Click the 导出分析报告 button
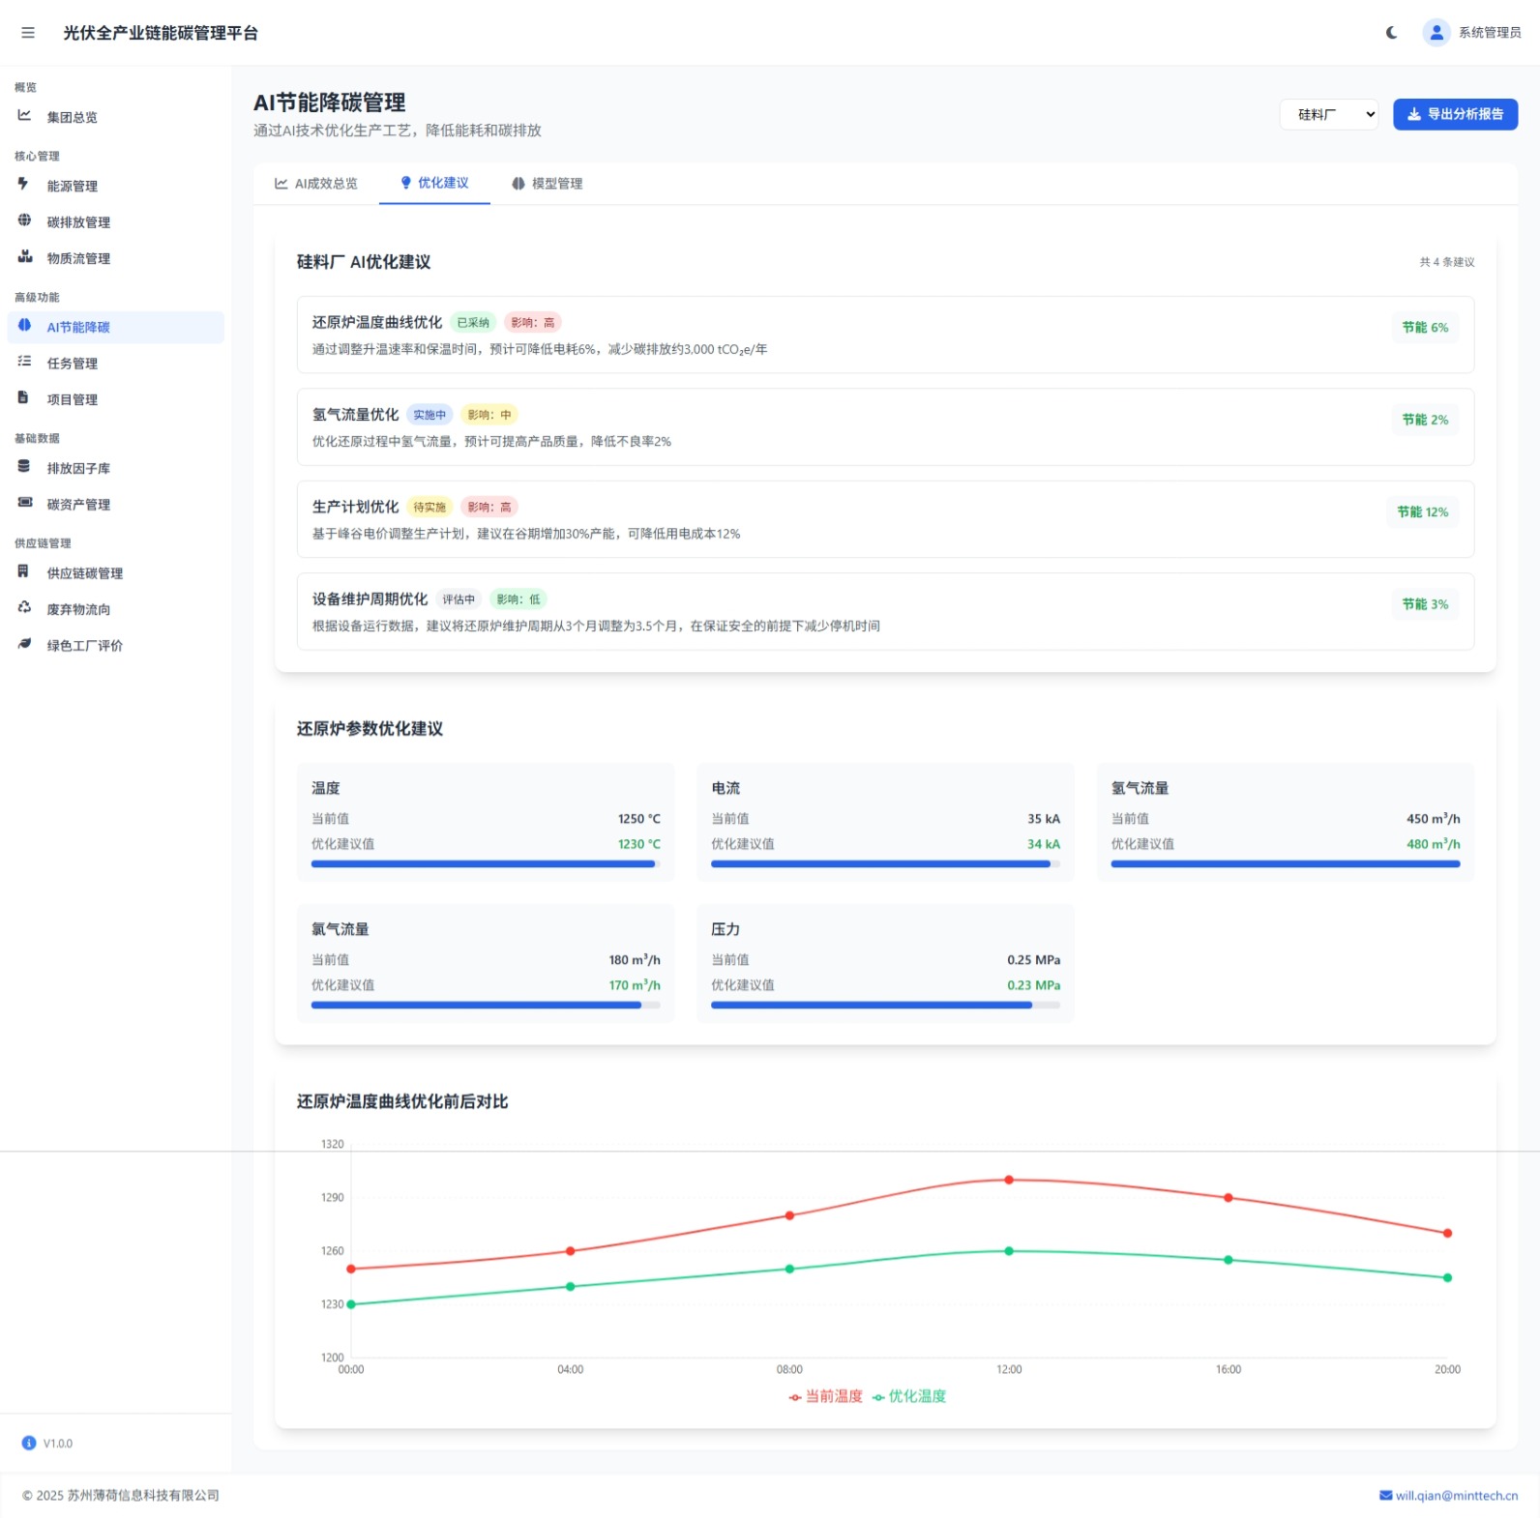This screenshot has height=1518, width=1540. coord(1454,114)
